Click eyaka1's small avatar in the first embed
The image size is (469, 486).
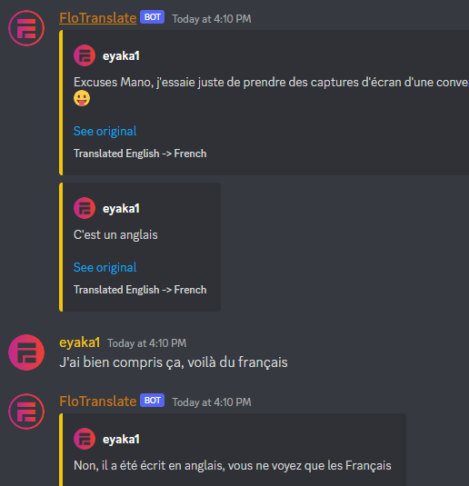click(85, 55)
